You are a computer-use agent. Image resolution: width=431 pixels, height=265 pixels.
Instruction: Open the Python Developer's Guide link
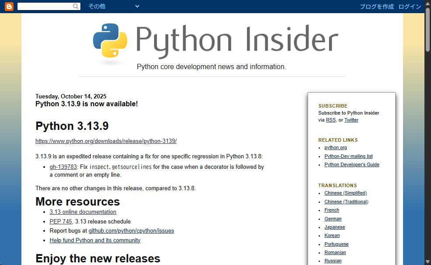351,164
